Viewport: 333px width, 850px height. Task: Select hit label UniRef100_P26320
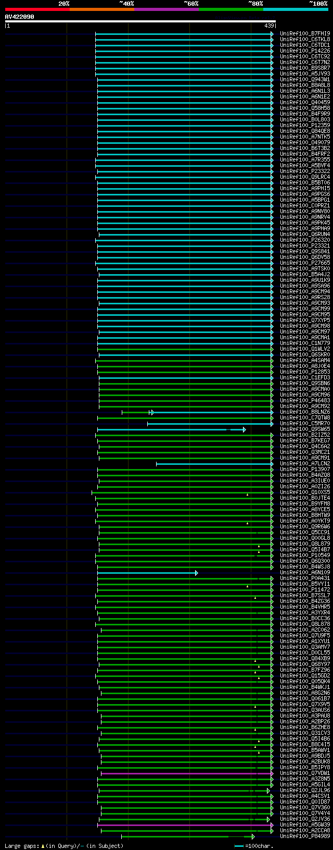pyautogui.click(x=305, y=240)
